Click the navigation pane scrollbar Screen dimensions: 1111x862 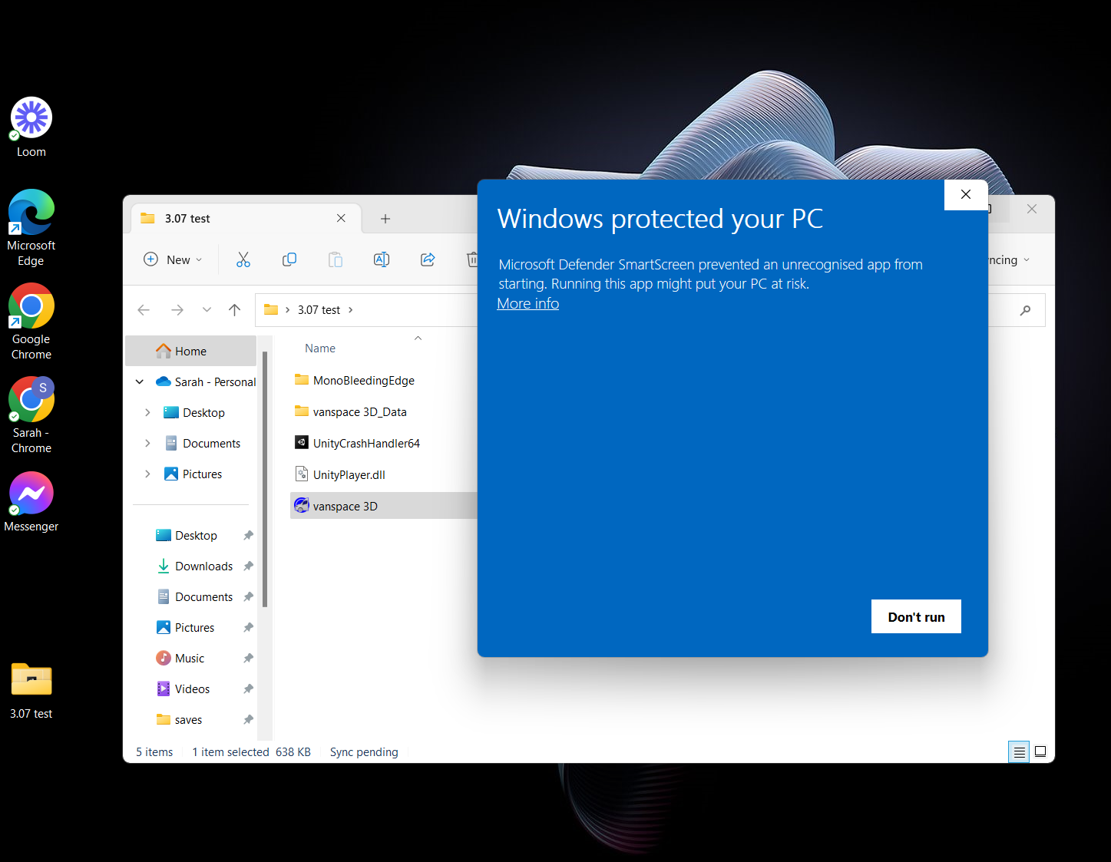(x=265, y=480)
